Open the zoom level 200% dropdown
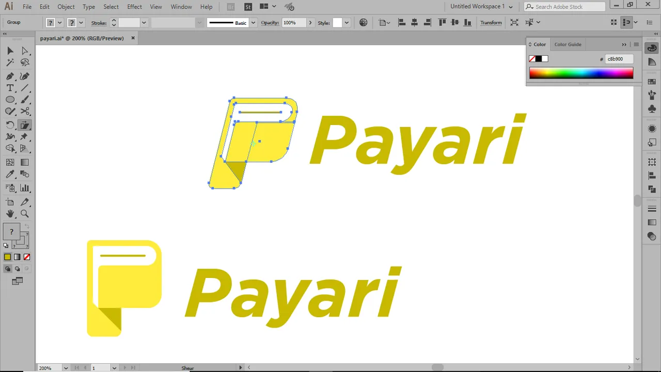 tap(66, 368)
